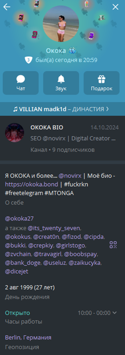Send a gift using the Подарок button
Screen dimensions: 125x355
pyautogui.click(x=101, y=83)
